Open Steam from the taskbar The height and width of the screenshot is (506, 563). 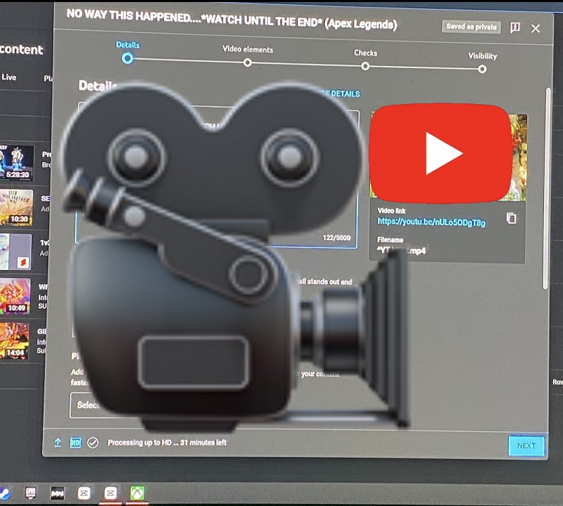[4, 493]
